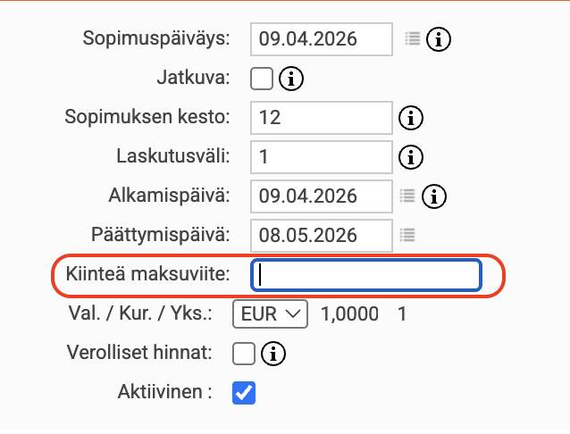Open date picker icon beside Alkamispäivä field

[407, 196]
